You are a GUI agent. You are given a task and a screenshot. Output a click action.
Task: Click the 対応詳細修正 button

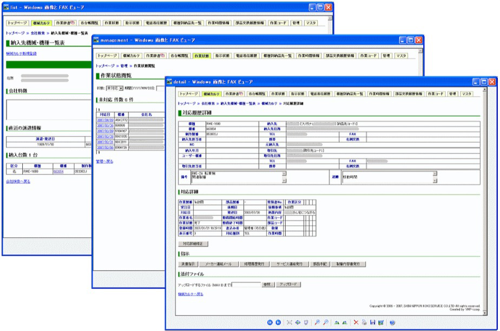tap(194, 244)
